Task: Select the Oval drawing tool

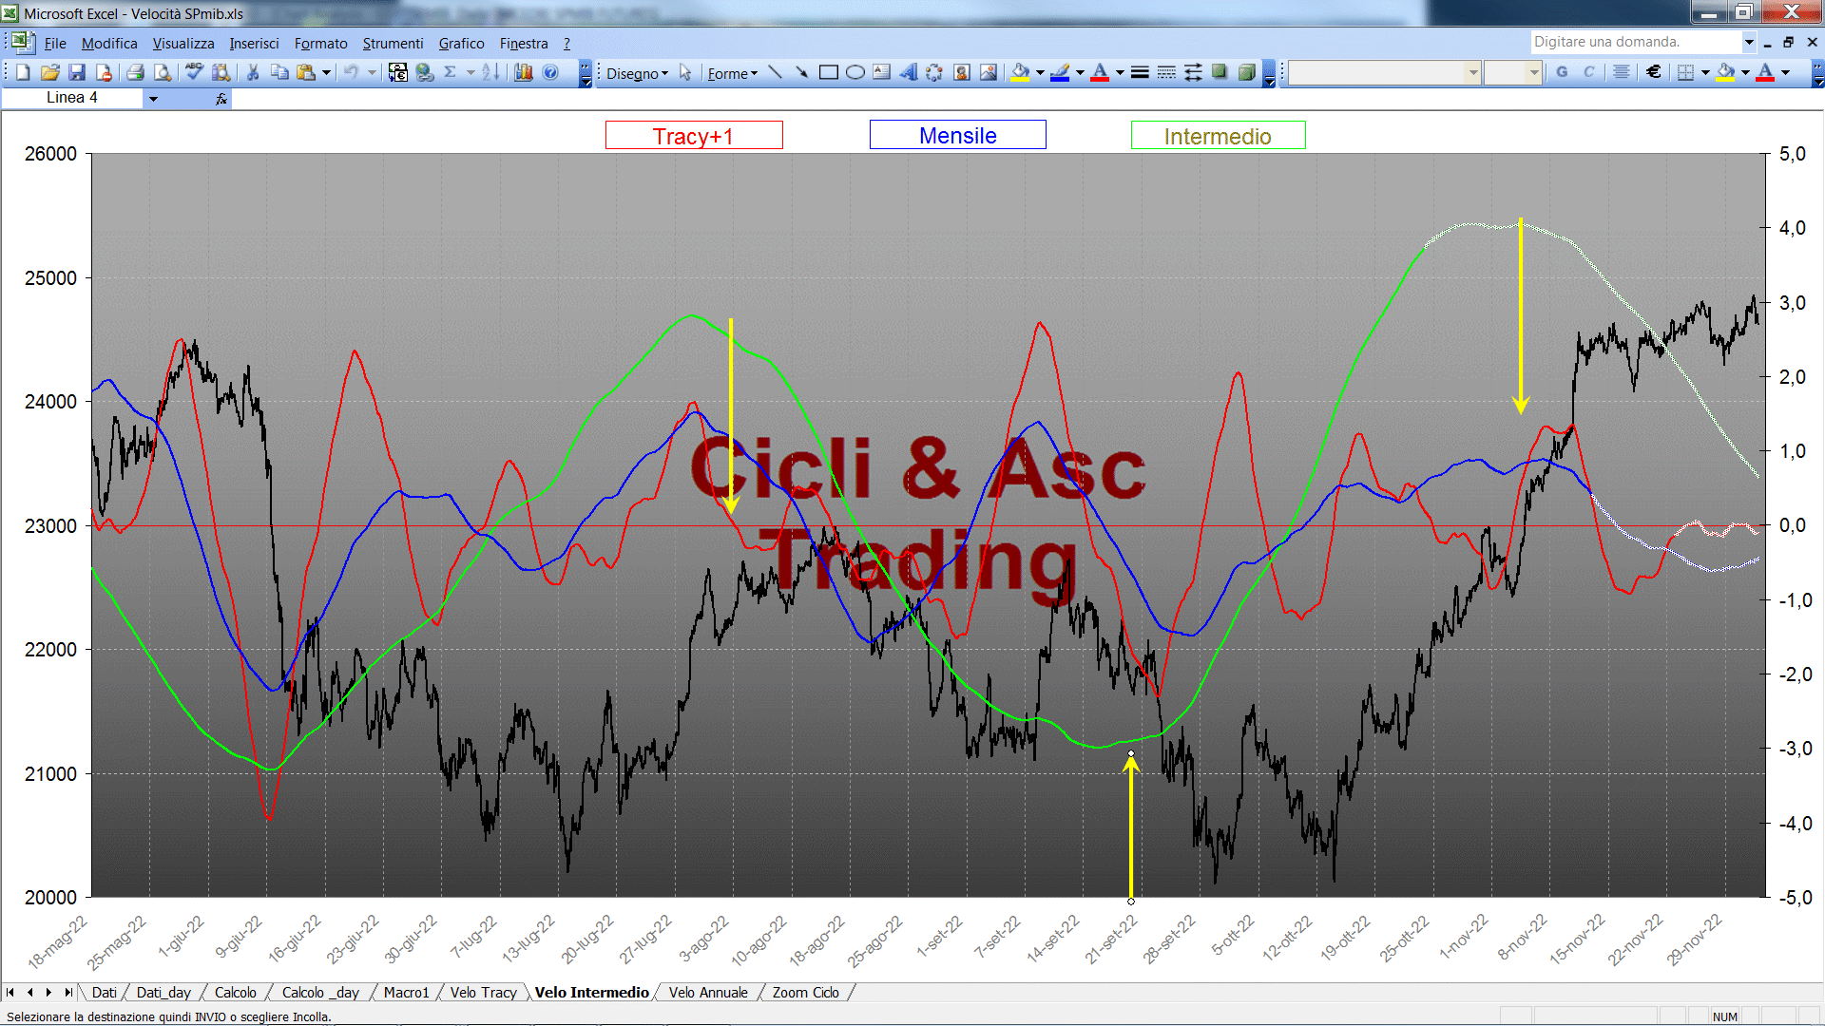Action: 855,72
